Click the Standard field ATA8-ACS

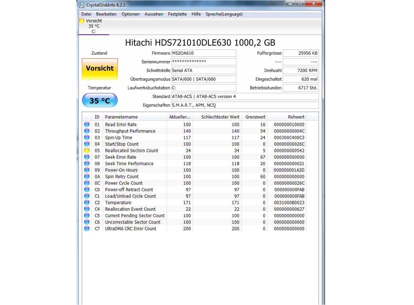(x=245, y=96)
